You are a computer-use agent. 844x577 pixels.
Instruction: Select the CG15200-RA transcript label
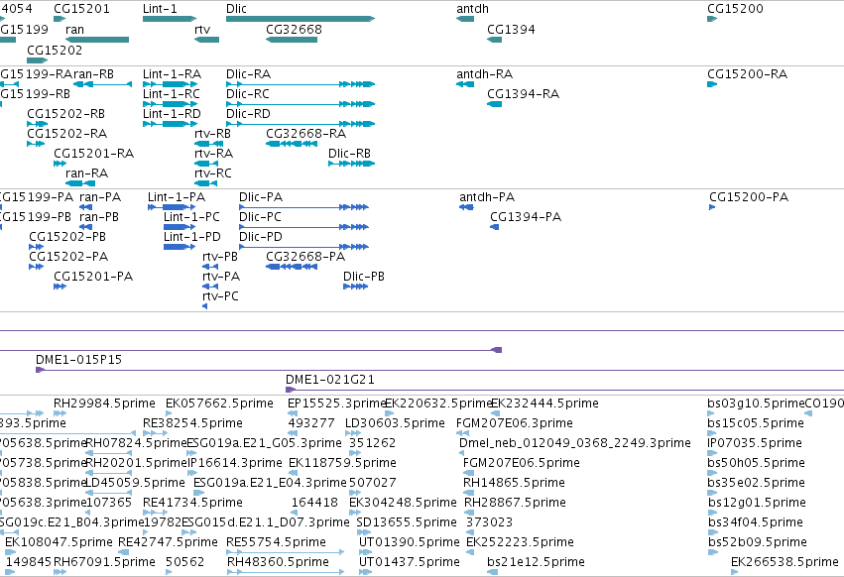point(748,74)
